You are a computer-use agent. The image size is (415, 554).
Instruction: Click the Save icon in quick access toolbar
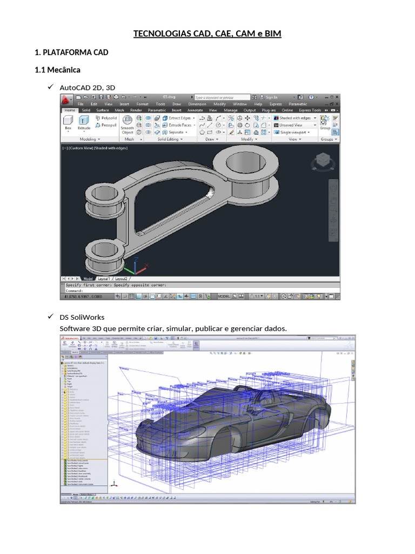(101, 97)
